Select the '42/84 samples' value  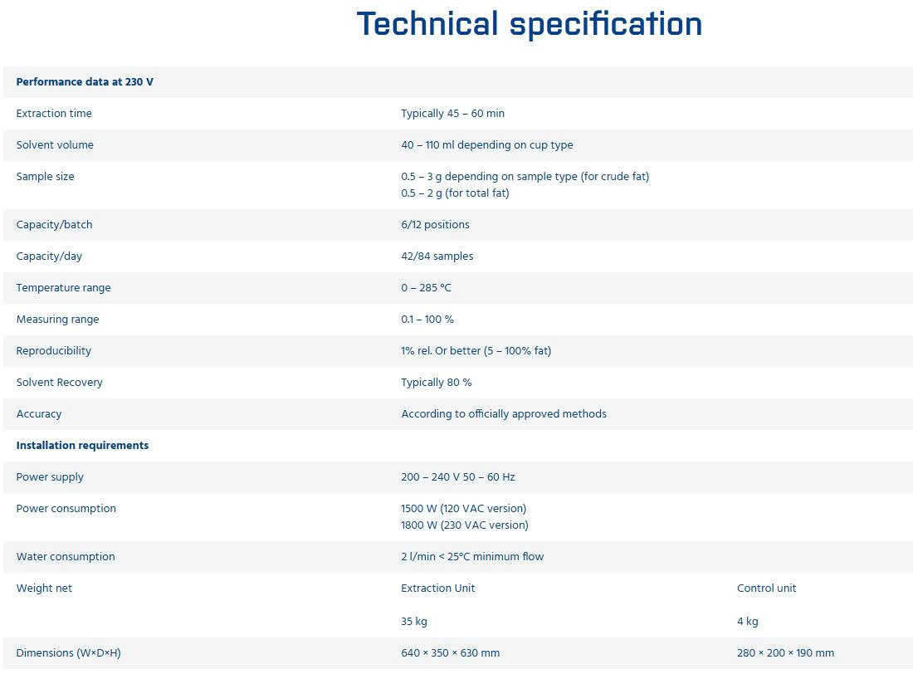(x=437, y=256)
